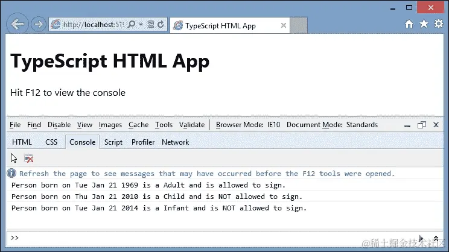
Task: Switch to the HTML tab
Action: tap(22, 142)
